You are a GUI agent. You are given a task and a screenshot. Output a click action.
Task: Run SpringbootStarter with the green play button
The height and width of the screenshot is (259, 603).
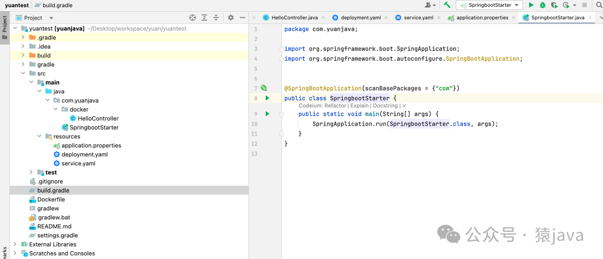[531, 5]
